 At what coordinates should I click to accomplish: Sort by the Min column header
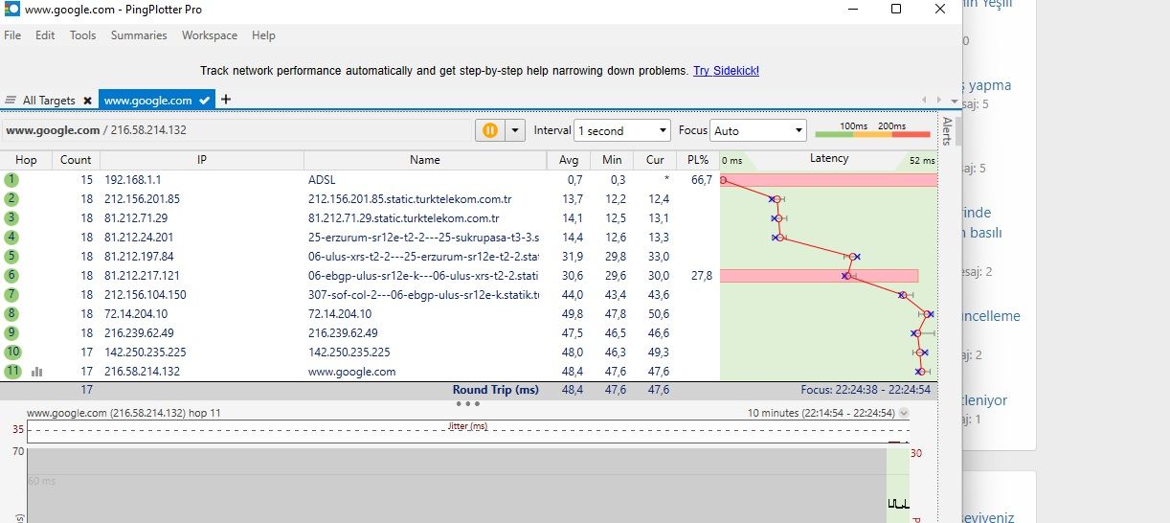612,160
